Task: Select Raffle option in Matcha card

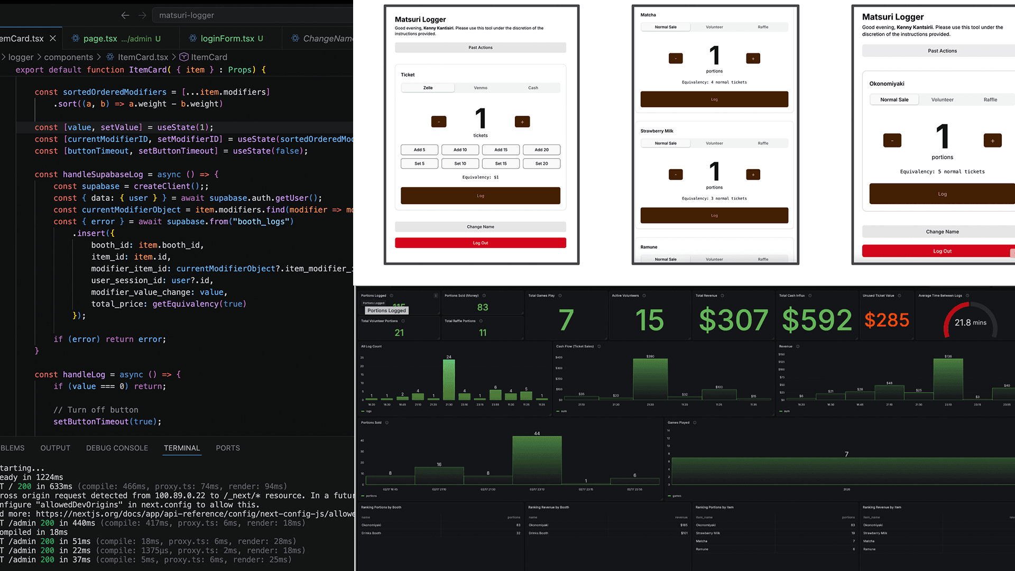Action: point(763,27)
